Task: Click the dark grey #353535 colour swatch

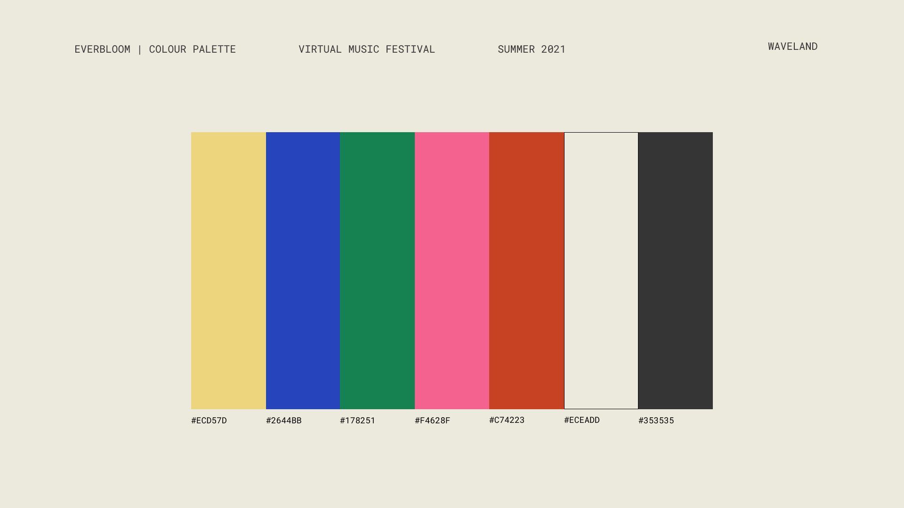Action: pos(676,270)
